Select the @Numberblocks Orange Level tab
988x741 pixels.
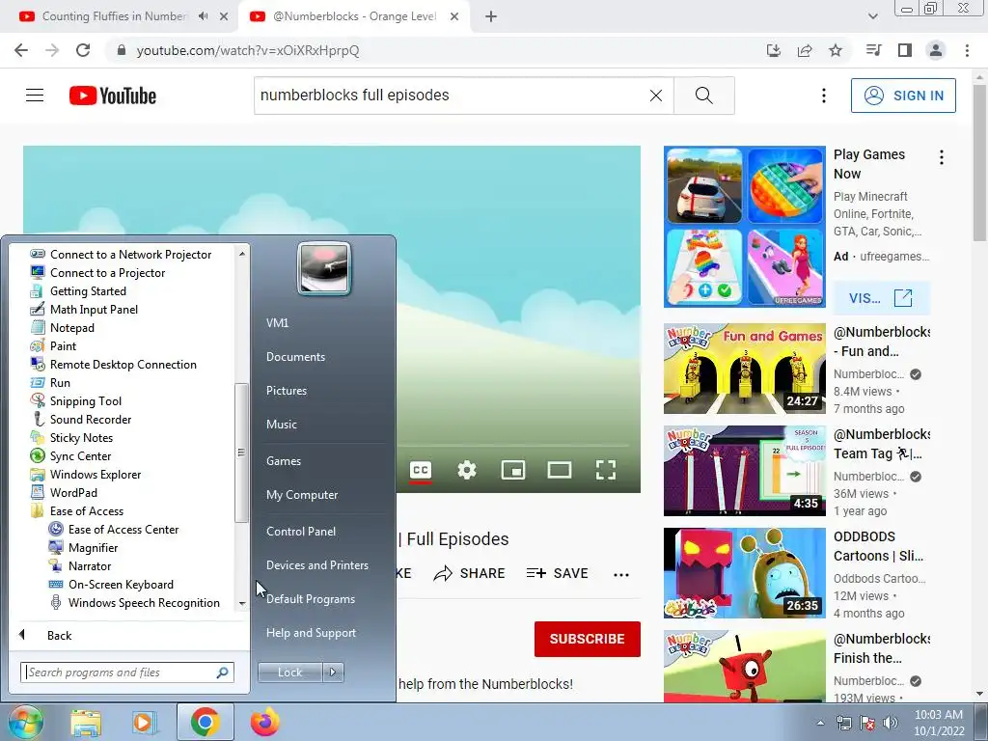pos(354,16)
